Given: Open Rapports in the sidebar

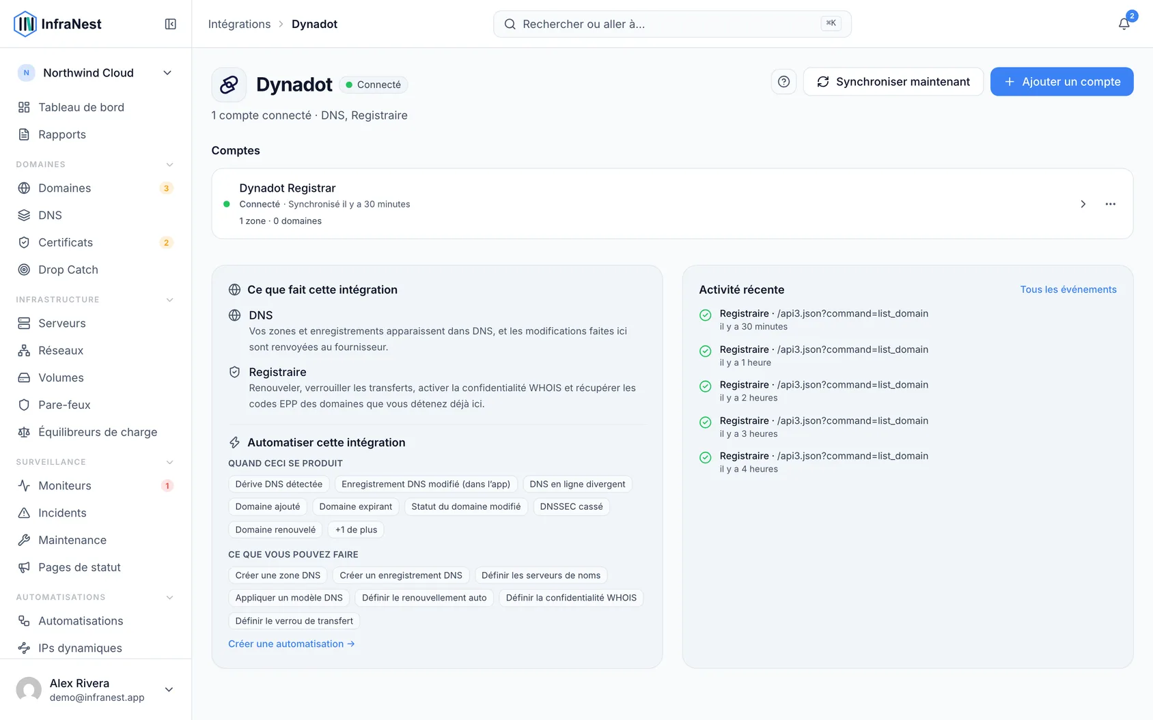Looking at the screenshot, I should click(96, 134).
